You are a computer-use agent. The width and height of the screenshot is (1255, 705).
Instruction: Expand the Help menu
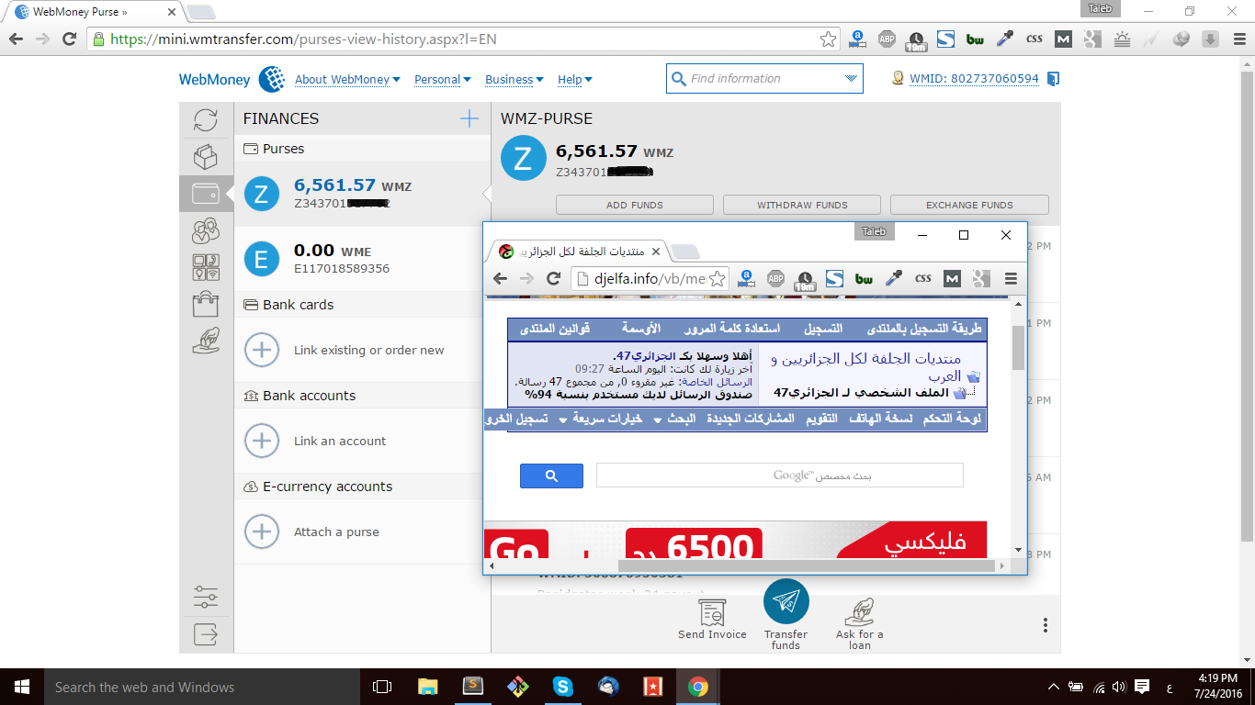coord(575,80)
